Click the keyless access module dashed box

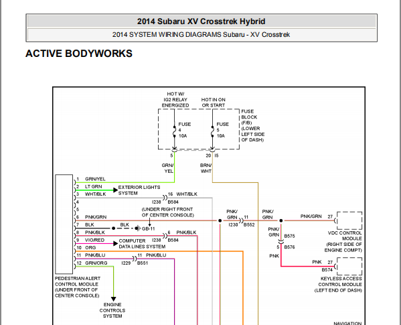tap(349, 267)
